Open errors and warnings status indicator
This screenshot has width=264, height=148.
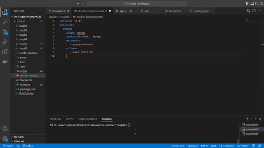pyautogui.click(x=28, y=146)
